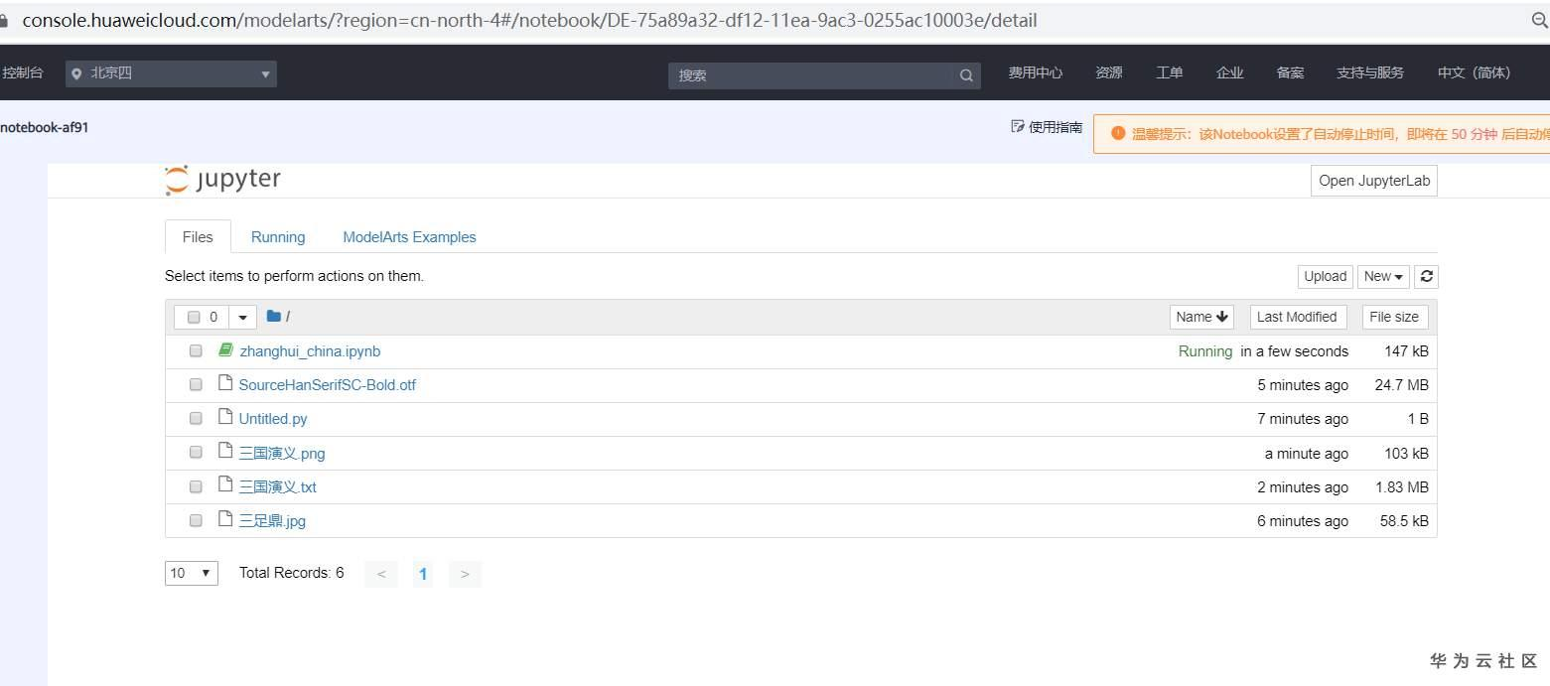Click the orange warning icon in the notice
This screenshot has width=1550, height=686.
tap(1118, 133)
